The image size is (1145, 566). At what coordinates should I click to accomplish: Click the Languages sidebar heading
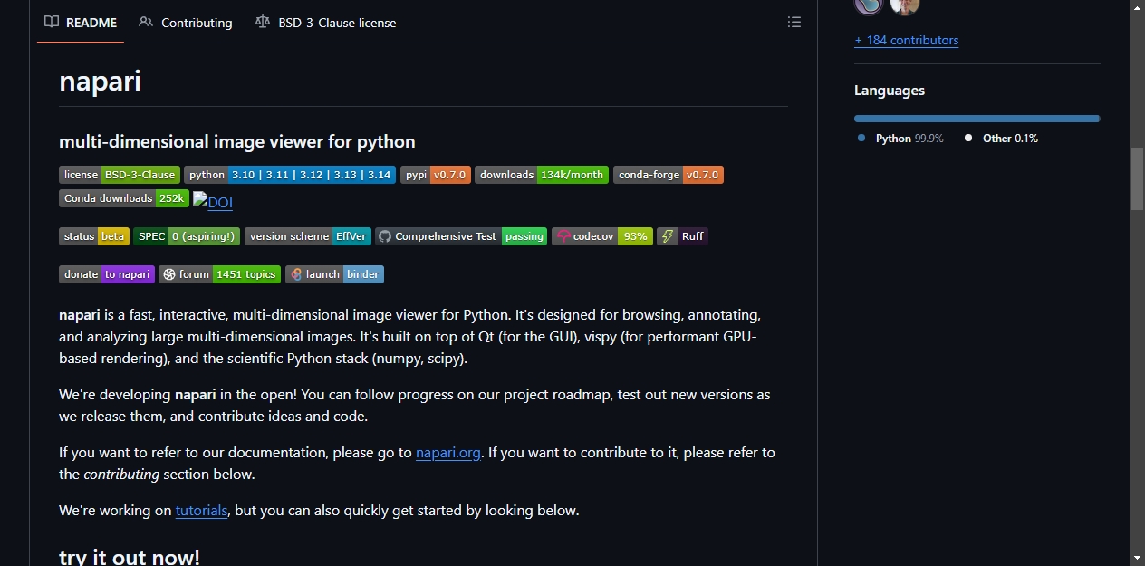tap(890, 91)
